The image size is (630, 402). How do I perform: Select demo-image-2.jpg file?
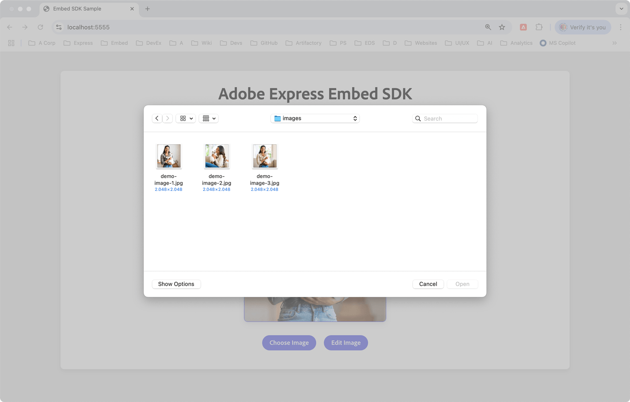[x=217, y=156]
